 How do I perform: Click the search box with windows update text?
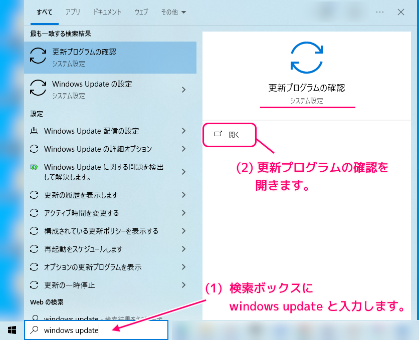click(100, 330)
